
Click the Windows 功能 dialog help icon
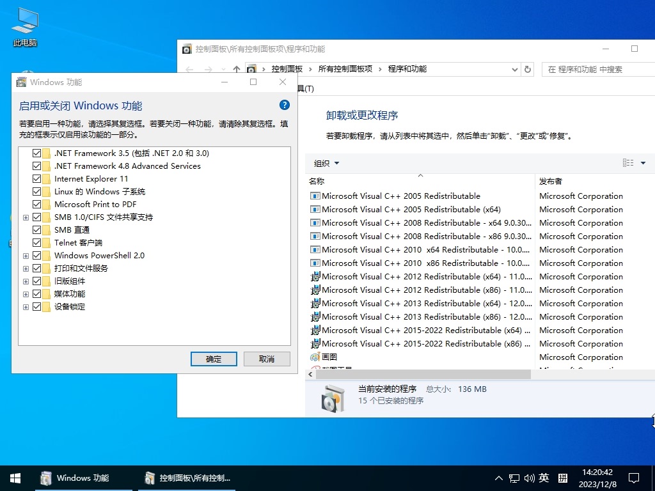click(284, 105)
